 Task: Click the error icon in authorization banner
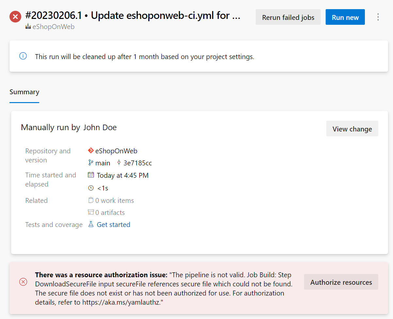click(23, 282)
